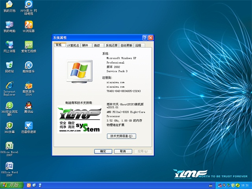Open the 腾讯QQ penguin icon

point(28,106)
